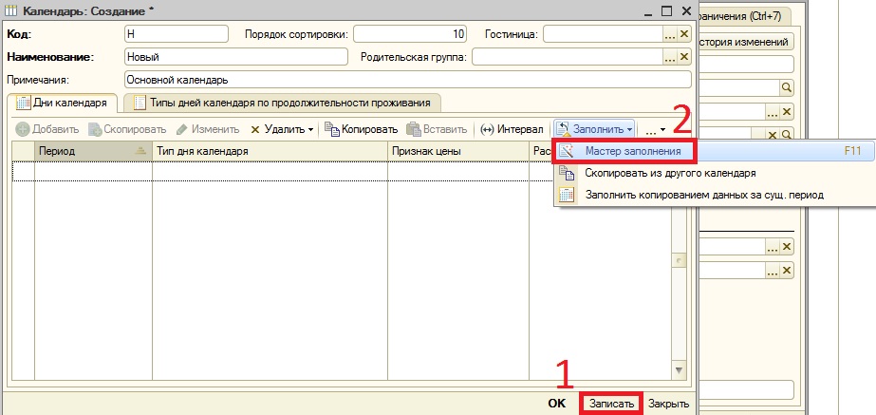Click the table scrollbar down arrow
This screenshot has height=415, width=876.
[679, 369]
